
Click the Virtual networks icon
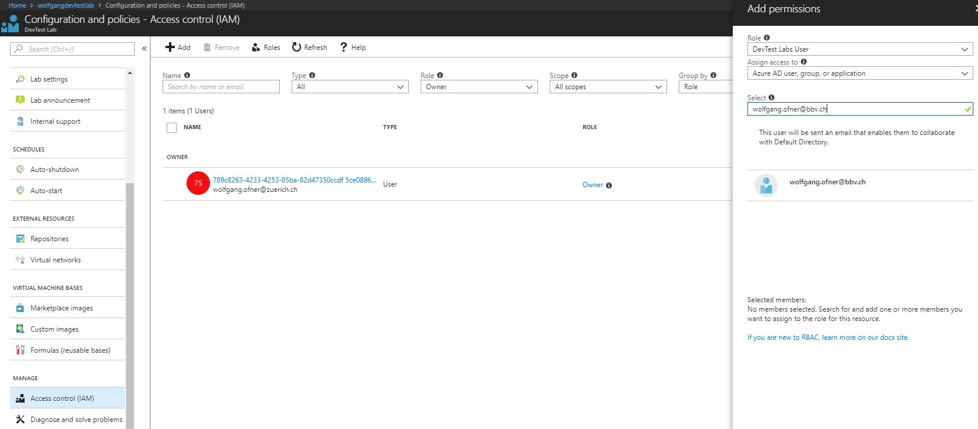tap(21, 259)
